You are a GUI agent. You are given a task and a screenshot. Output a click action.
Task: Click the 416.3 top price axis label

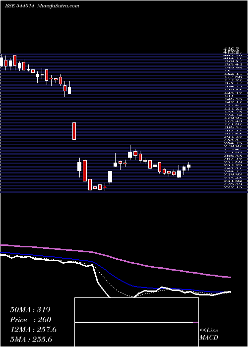coord(232,51)
